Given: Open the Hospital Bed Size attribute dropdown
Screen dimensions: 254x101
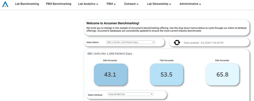Looking at the screenshot, I should [131, 94].
